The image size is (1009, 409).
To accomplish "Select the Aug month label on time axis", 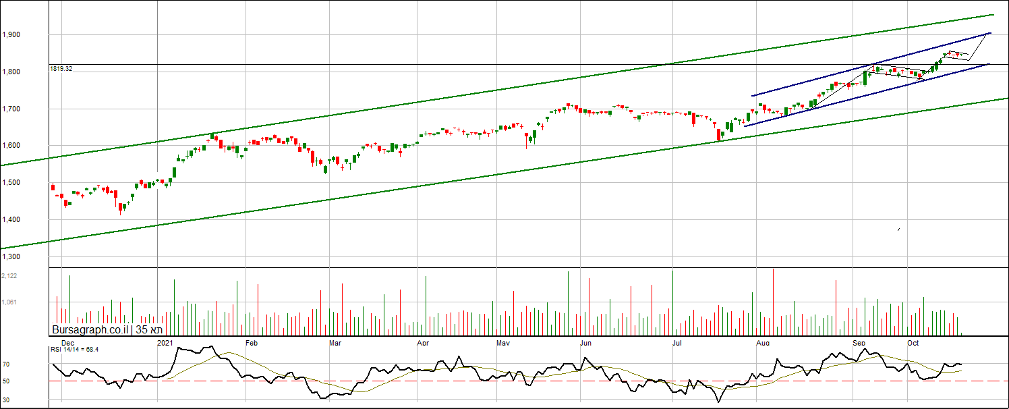I will click(763, 343).
